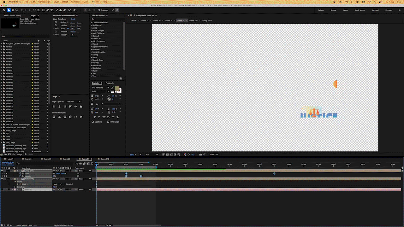Select the Clone Stamp tool
This screenshot has height=227, width=404.
click(x=60, y=10)
